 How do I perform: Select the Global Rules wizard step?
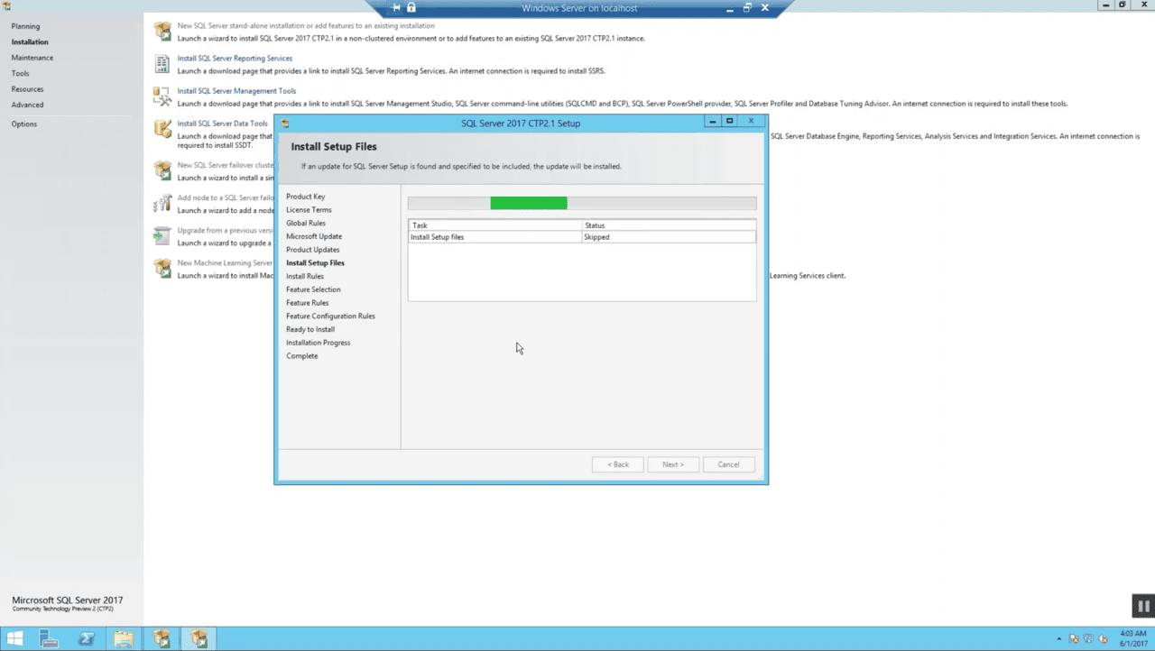(x=306, y=224)
